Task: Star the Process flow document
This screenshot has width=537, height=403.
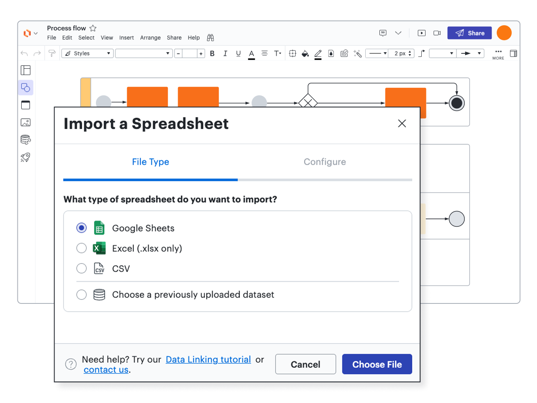Action: (93, 28)
